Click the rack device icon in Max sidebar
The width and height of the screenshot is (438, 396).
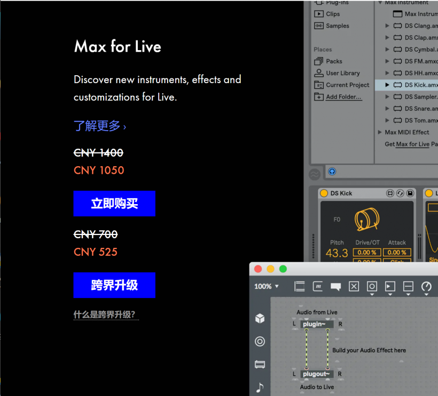pos(260,364)
